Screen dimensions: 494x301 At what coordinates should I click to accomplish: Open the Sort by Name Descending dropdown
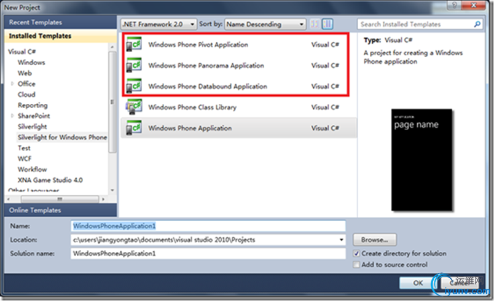pos(265,24)
